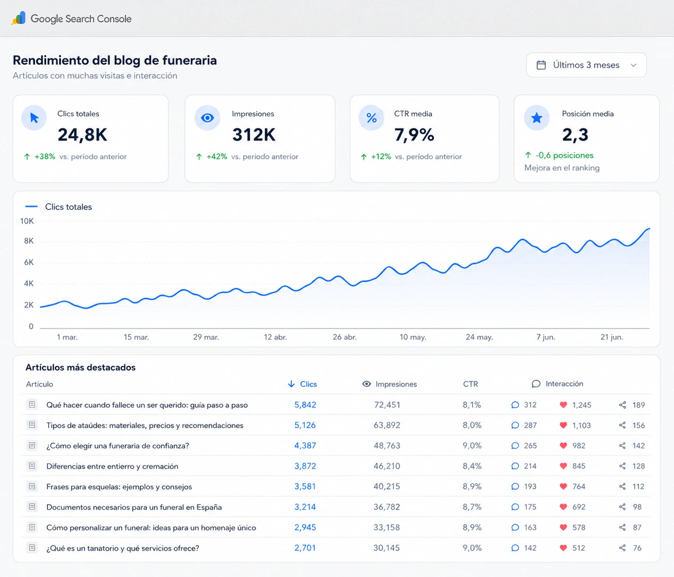Click the Google Search Console logo icon
This screenshot has width=674, height=577.
19,19
